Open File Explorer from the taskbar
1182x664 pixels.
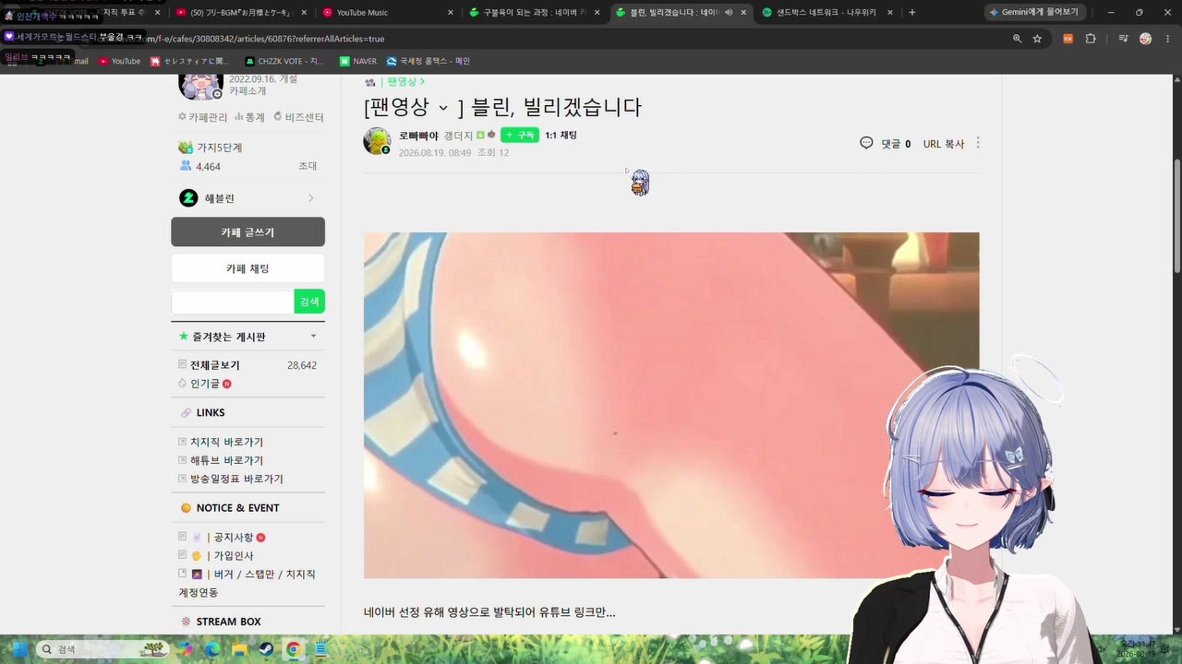coord(239,649)
